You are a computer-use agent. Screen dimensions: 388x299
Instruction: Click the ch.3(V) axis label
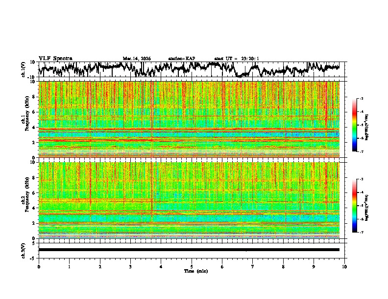[x=24, y=251]
